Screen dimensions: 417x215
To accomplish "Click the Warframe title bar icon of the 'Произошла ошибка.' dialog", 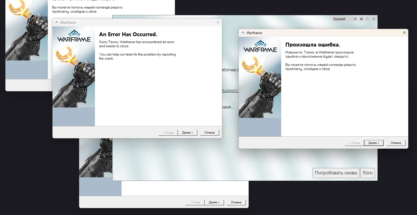I will pos(243,33).
